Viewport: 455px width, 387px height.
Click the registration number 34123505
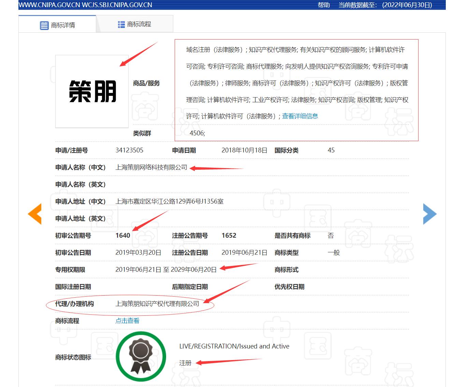coord(129,150)
